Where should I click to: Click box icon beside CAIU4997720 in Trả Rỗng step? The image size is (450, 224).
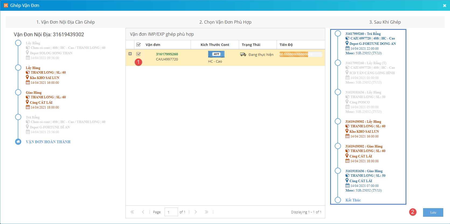347,38
